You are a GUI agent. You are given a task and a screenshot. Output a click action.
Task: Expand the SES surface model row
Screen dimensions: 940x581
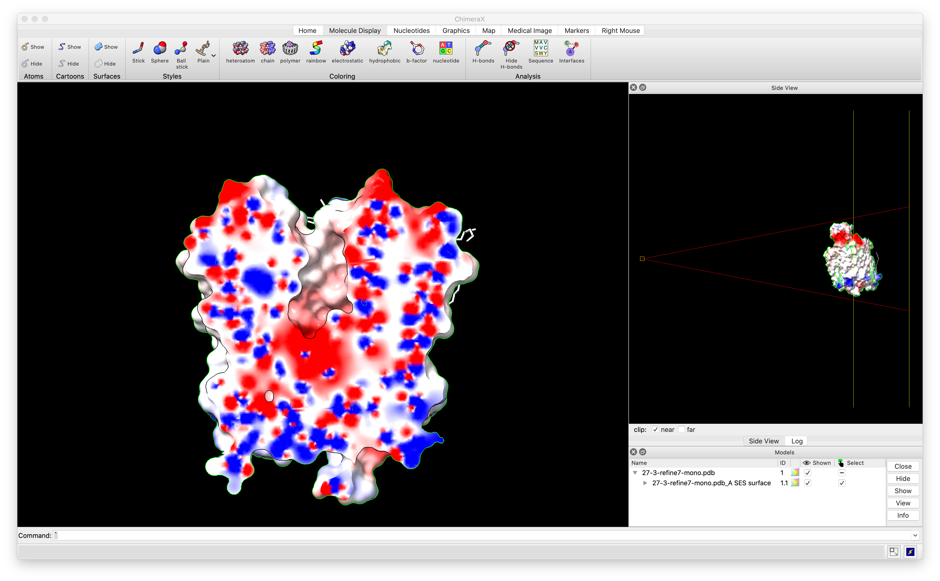(645, 483)
